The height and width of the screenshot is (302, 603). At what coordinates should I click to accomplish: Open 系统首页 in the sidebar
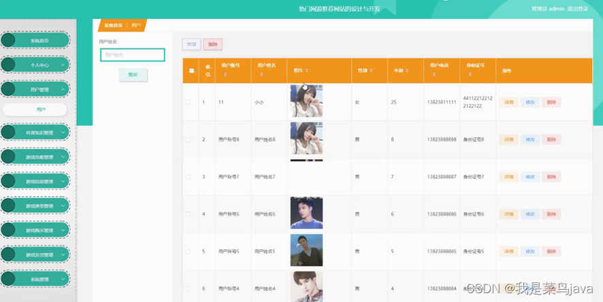(35, 40)
